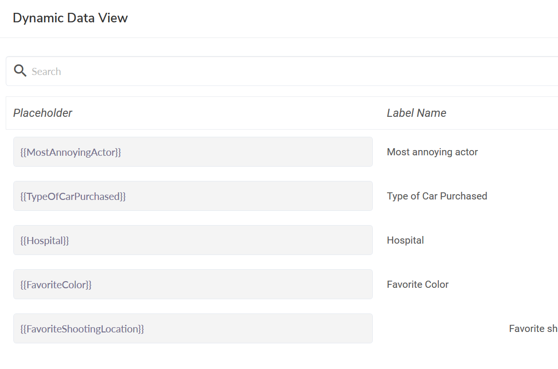This screenshot has height=369, width=558.
Task: Click the gap between Hospital field and label
Action: (x=379, y=240)
